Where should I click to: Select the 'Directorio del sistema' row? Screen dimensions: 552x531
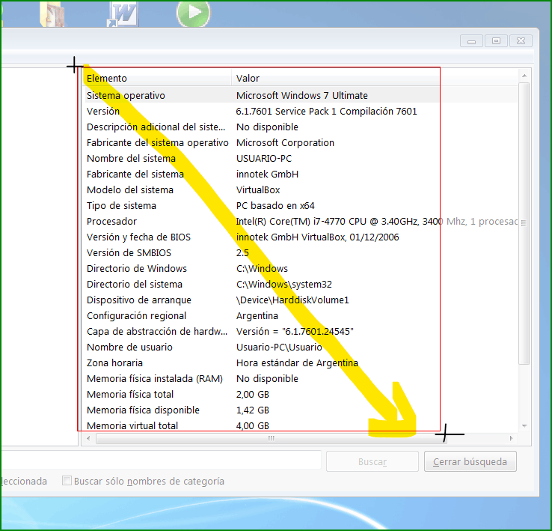[300, 284]
